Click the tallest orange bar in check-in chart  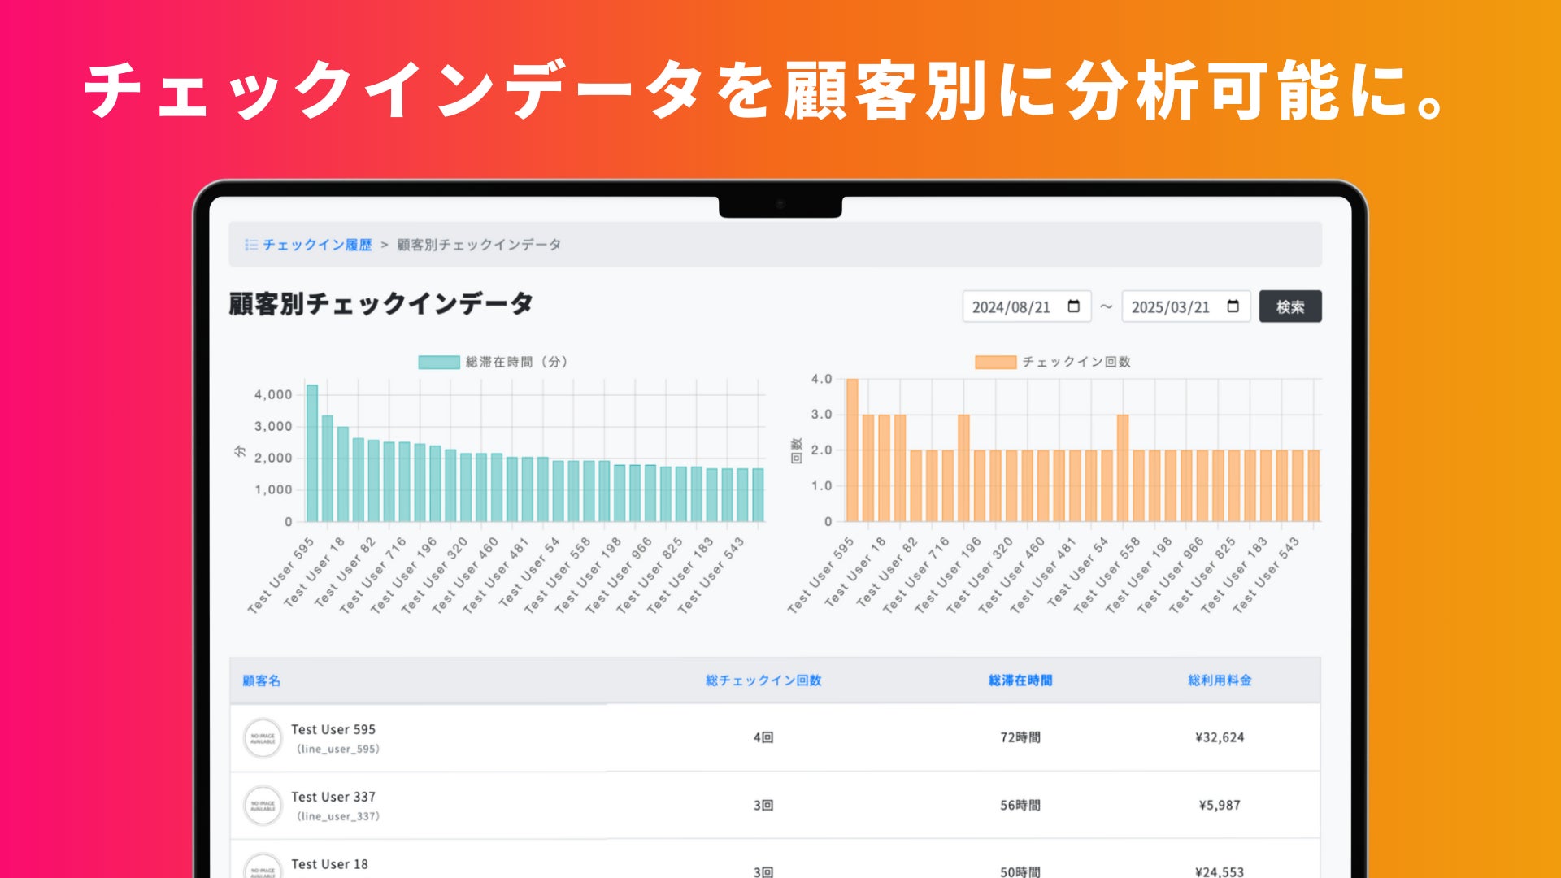852,451
